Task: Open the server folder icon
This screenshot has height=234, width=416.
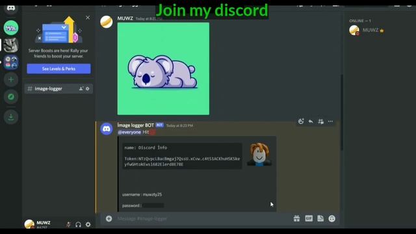Action: [x=11, y=62]
